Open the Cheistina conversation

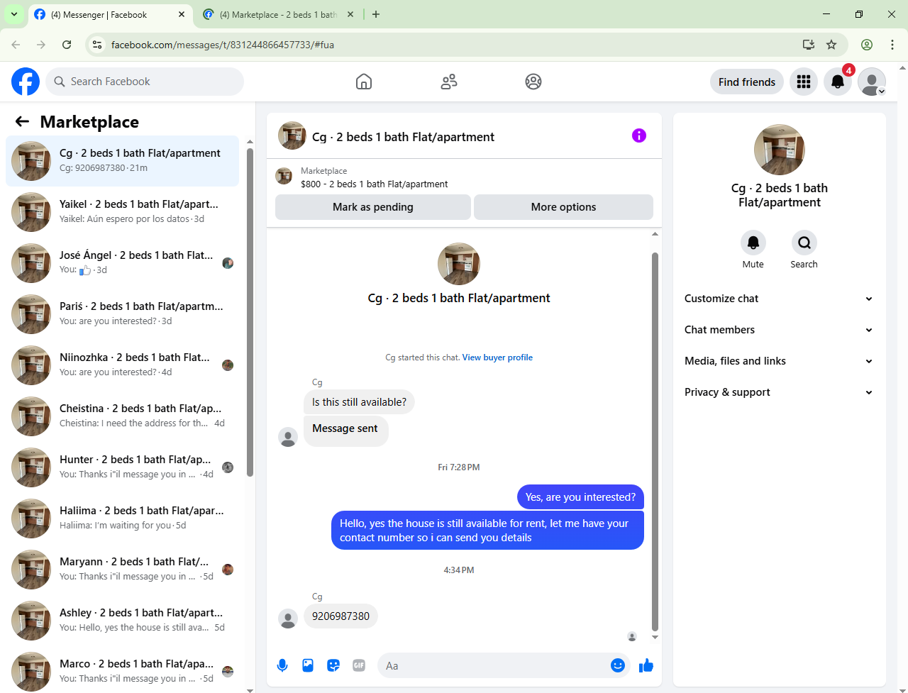pyautogui.click(x=122, y=416)
